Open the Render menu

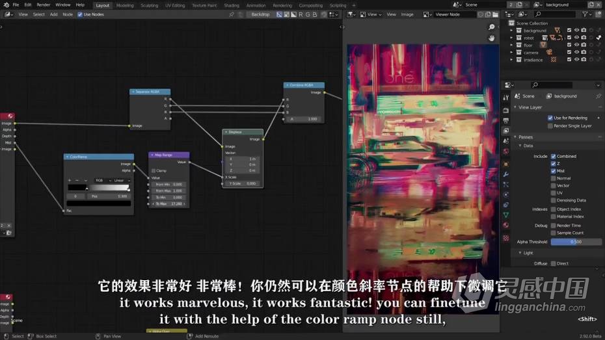[43, 5]
